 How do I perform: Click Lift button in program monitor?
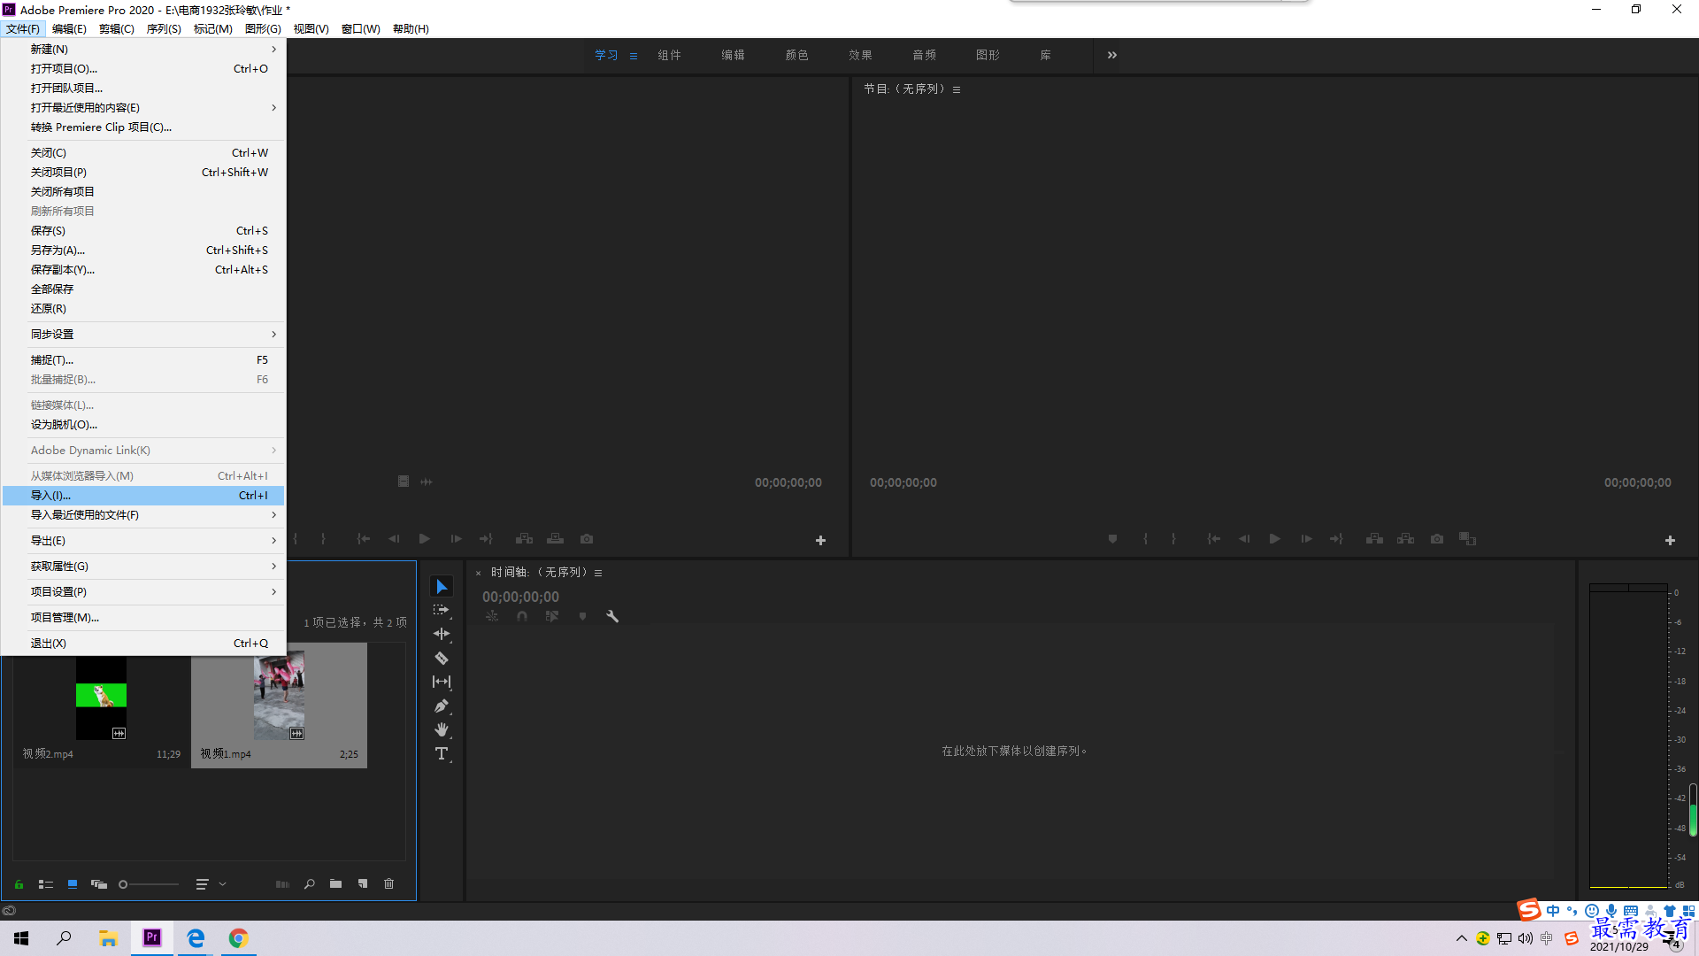pyautogui.click(x=1374, y=539)
